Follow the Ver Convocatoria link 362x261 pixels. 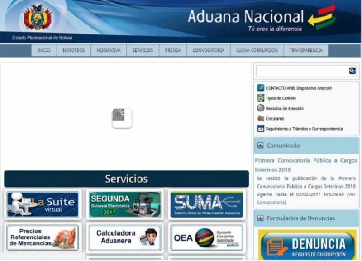(306, 198)
